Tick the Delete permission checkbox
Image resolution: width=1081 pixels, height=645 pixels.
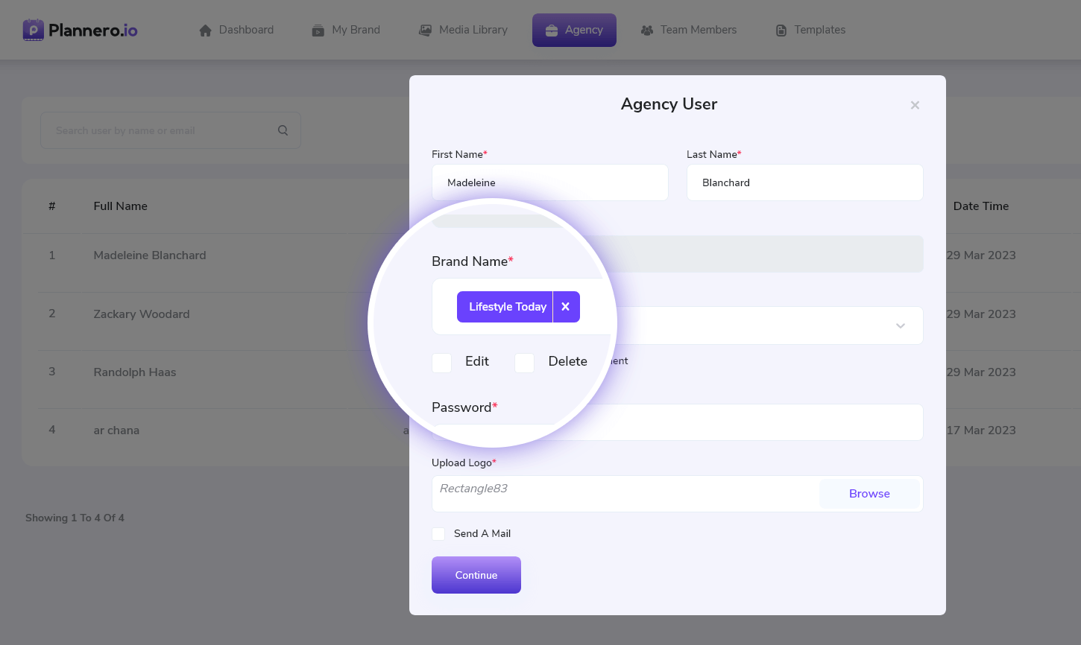click(x=525, y=363)
